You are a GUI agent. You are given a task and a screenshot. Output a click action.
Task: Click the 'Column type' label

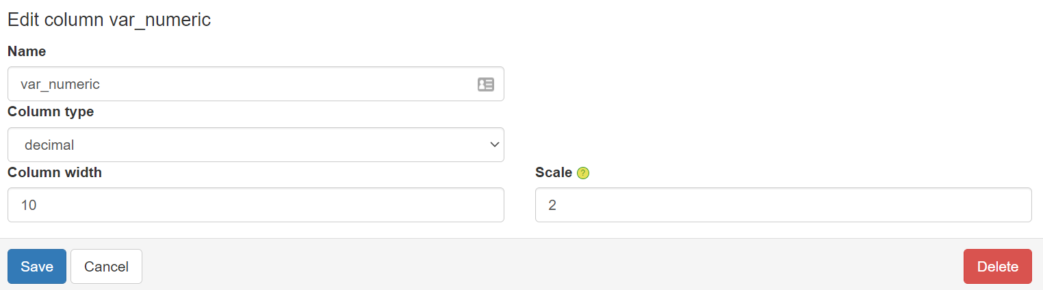tap(51, 111)
